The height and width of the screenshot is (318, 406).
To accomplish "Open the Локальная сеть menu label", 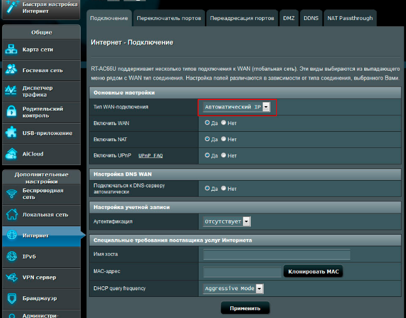I will click(45, 215).
